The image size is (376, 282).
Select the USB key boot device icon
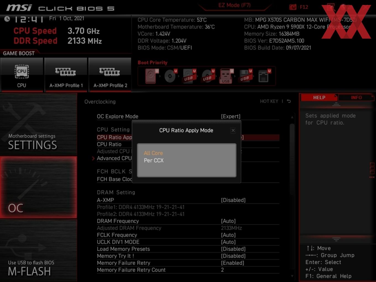[226, 76]
